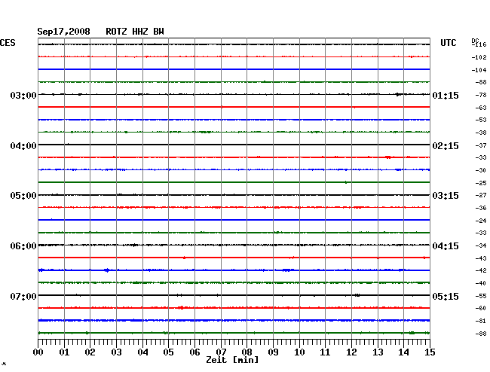Viewport: 490px width, 372px height.
Task: Click the black seismic trace beside 05:00
Action: coord(234,195)
